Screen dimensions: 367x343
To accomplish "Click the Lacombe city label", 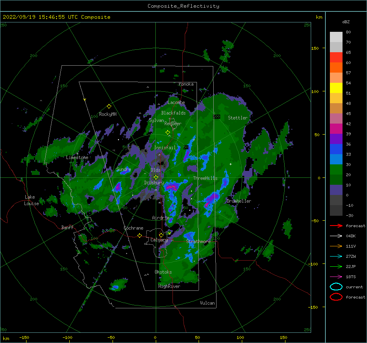I will (x=176, y=102).
